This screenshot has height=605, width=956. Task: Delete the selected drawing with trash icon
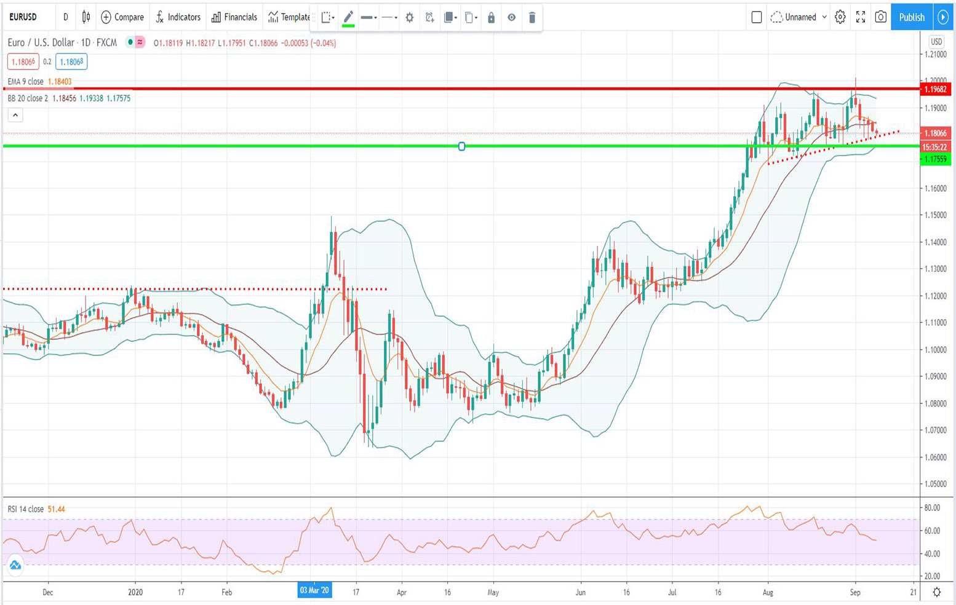coord(532,18)
